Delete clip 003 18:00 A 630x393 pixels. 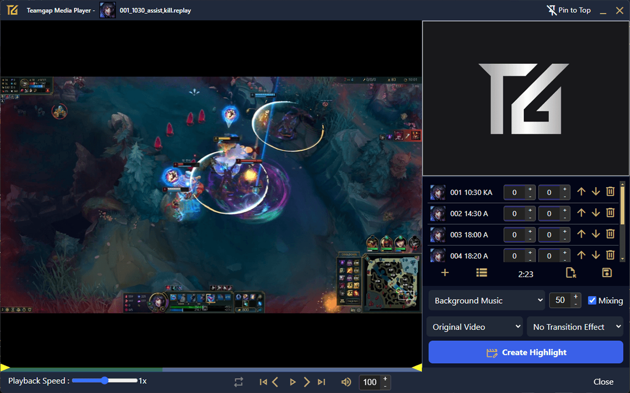pos(610,234)
